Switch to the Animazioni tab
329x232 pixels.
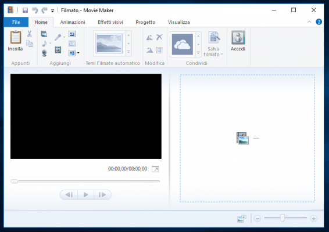tap(73, 22)
